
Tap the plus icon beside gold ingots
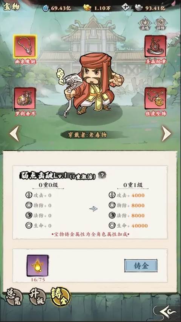pyautogui.click(x=125, y=8)
